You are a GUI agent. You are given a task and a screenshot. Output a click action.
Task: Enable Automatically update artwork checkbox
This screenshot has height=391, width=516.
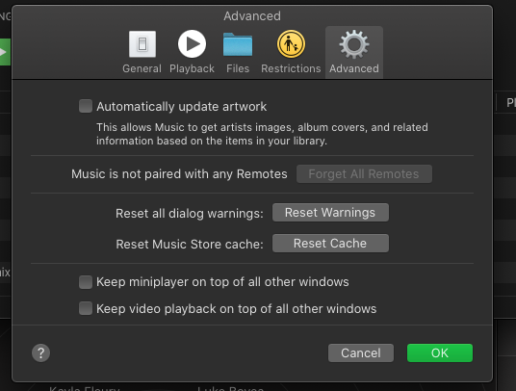86,106
